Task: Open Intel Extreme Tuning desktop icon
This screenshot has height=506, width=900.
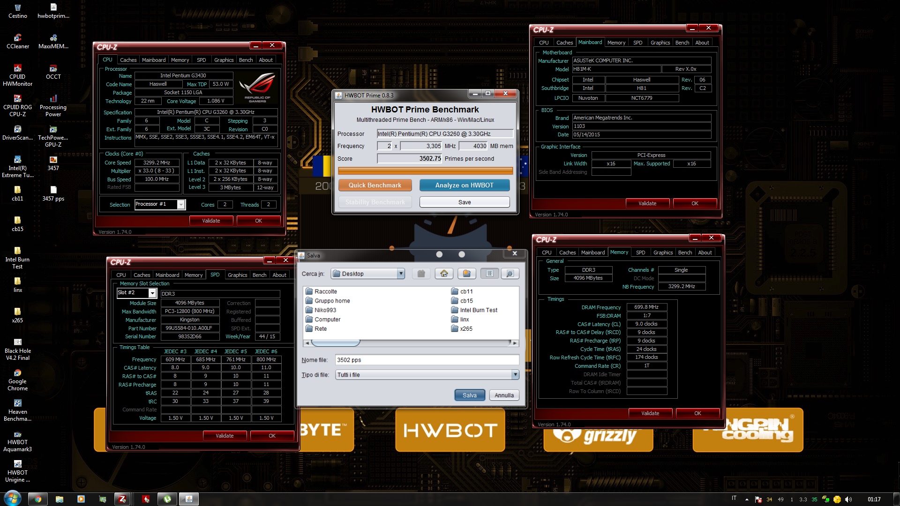Action: click(x=17, y=167)
